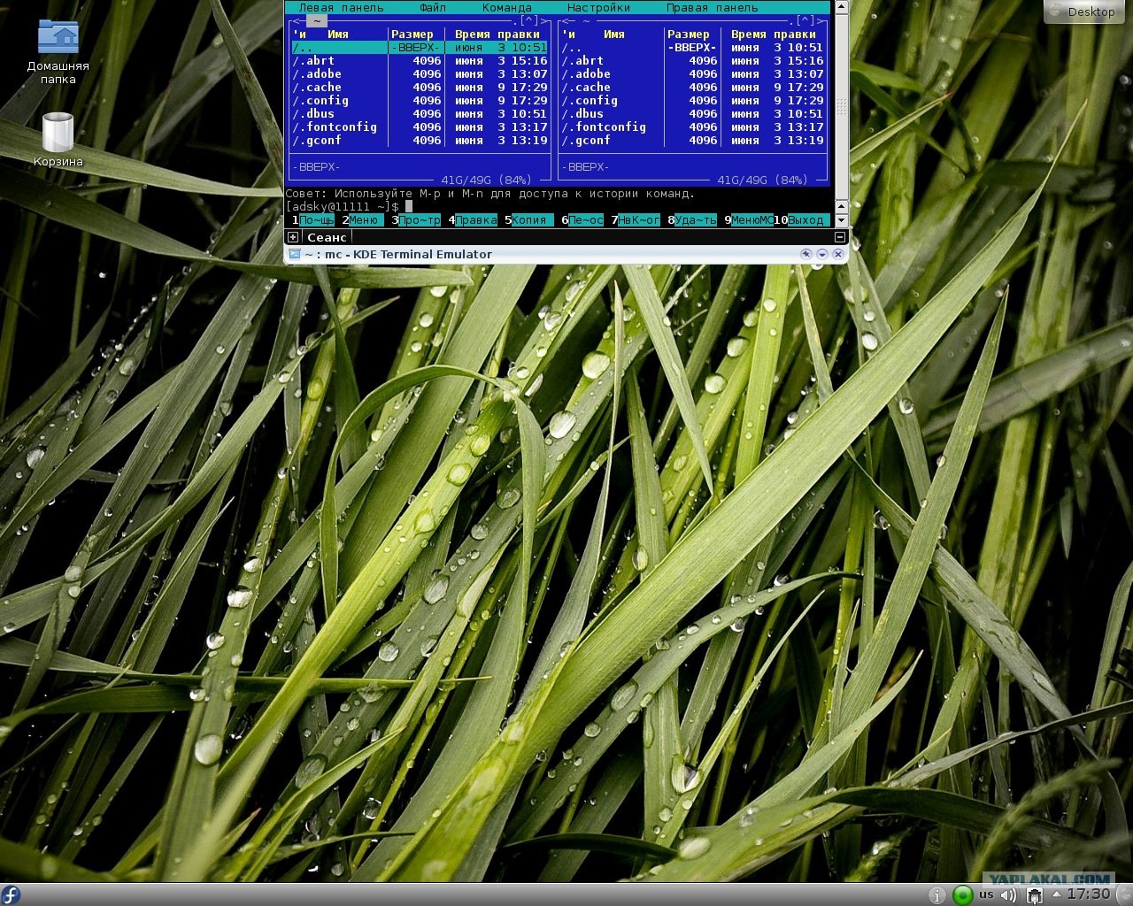Open left panel history dropdown [^]
This screenshot has width=1133, height=906.
click(528, 20)
